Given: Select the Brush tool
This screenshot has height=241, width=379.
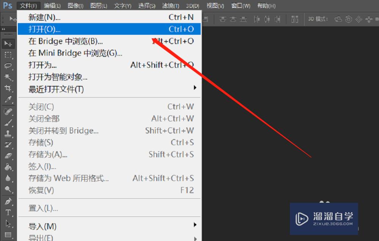Looking at the screenshot, I should coord(8,123).
